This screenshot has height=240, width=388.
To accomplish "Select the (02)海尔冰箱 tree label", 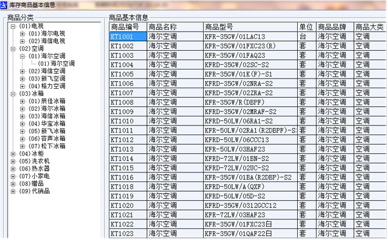I will tap(47, 109).
